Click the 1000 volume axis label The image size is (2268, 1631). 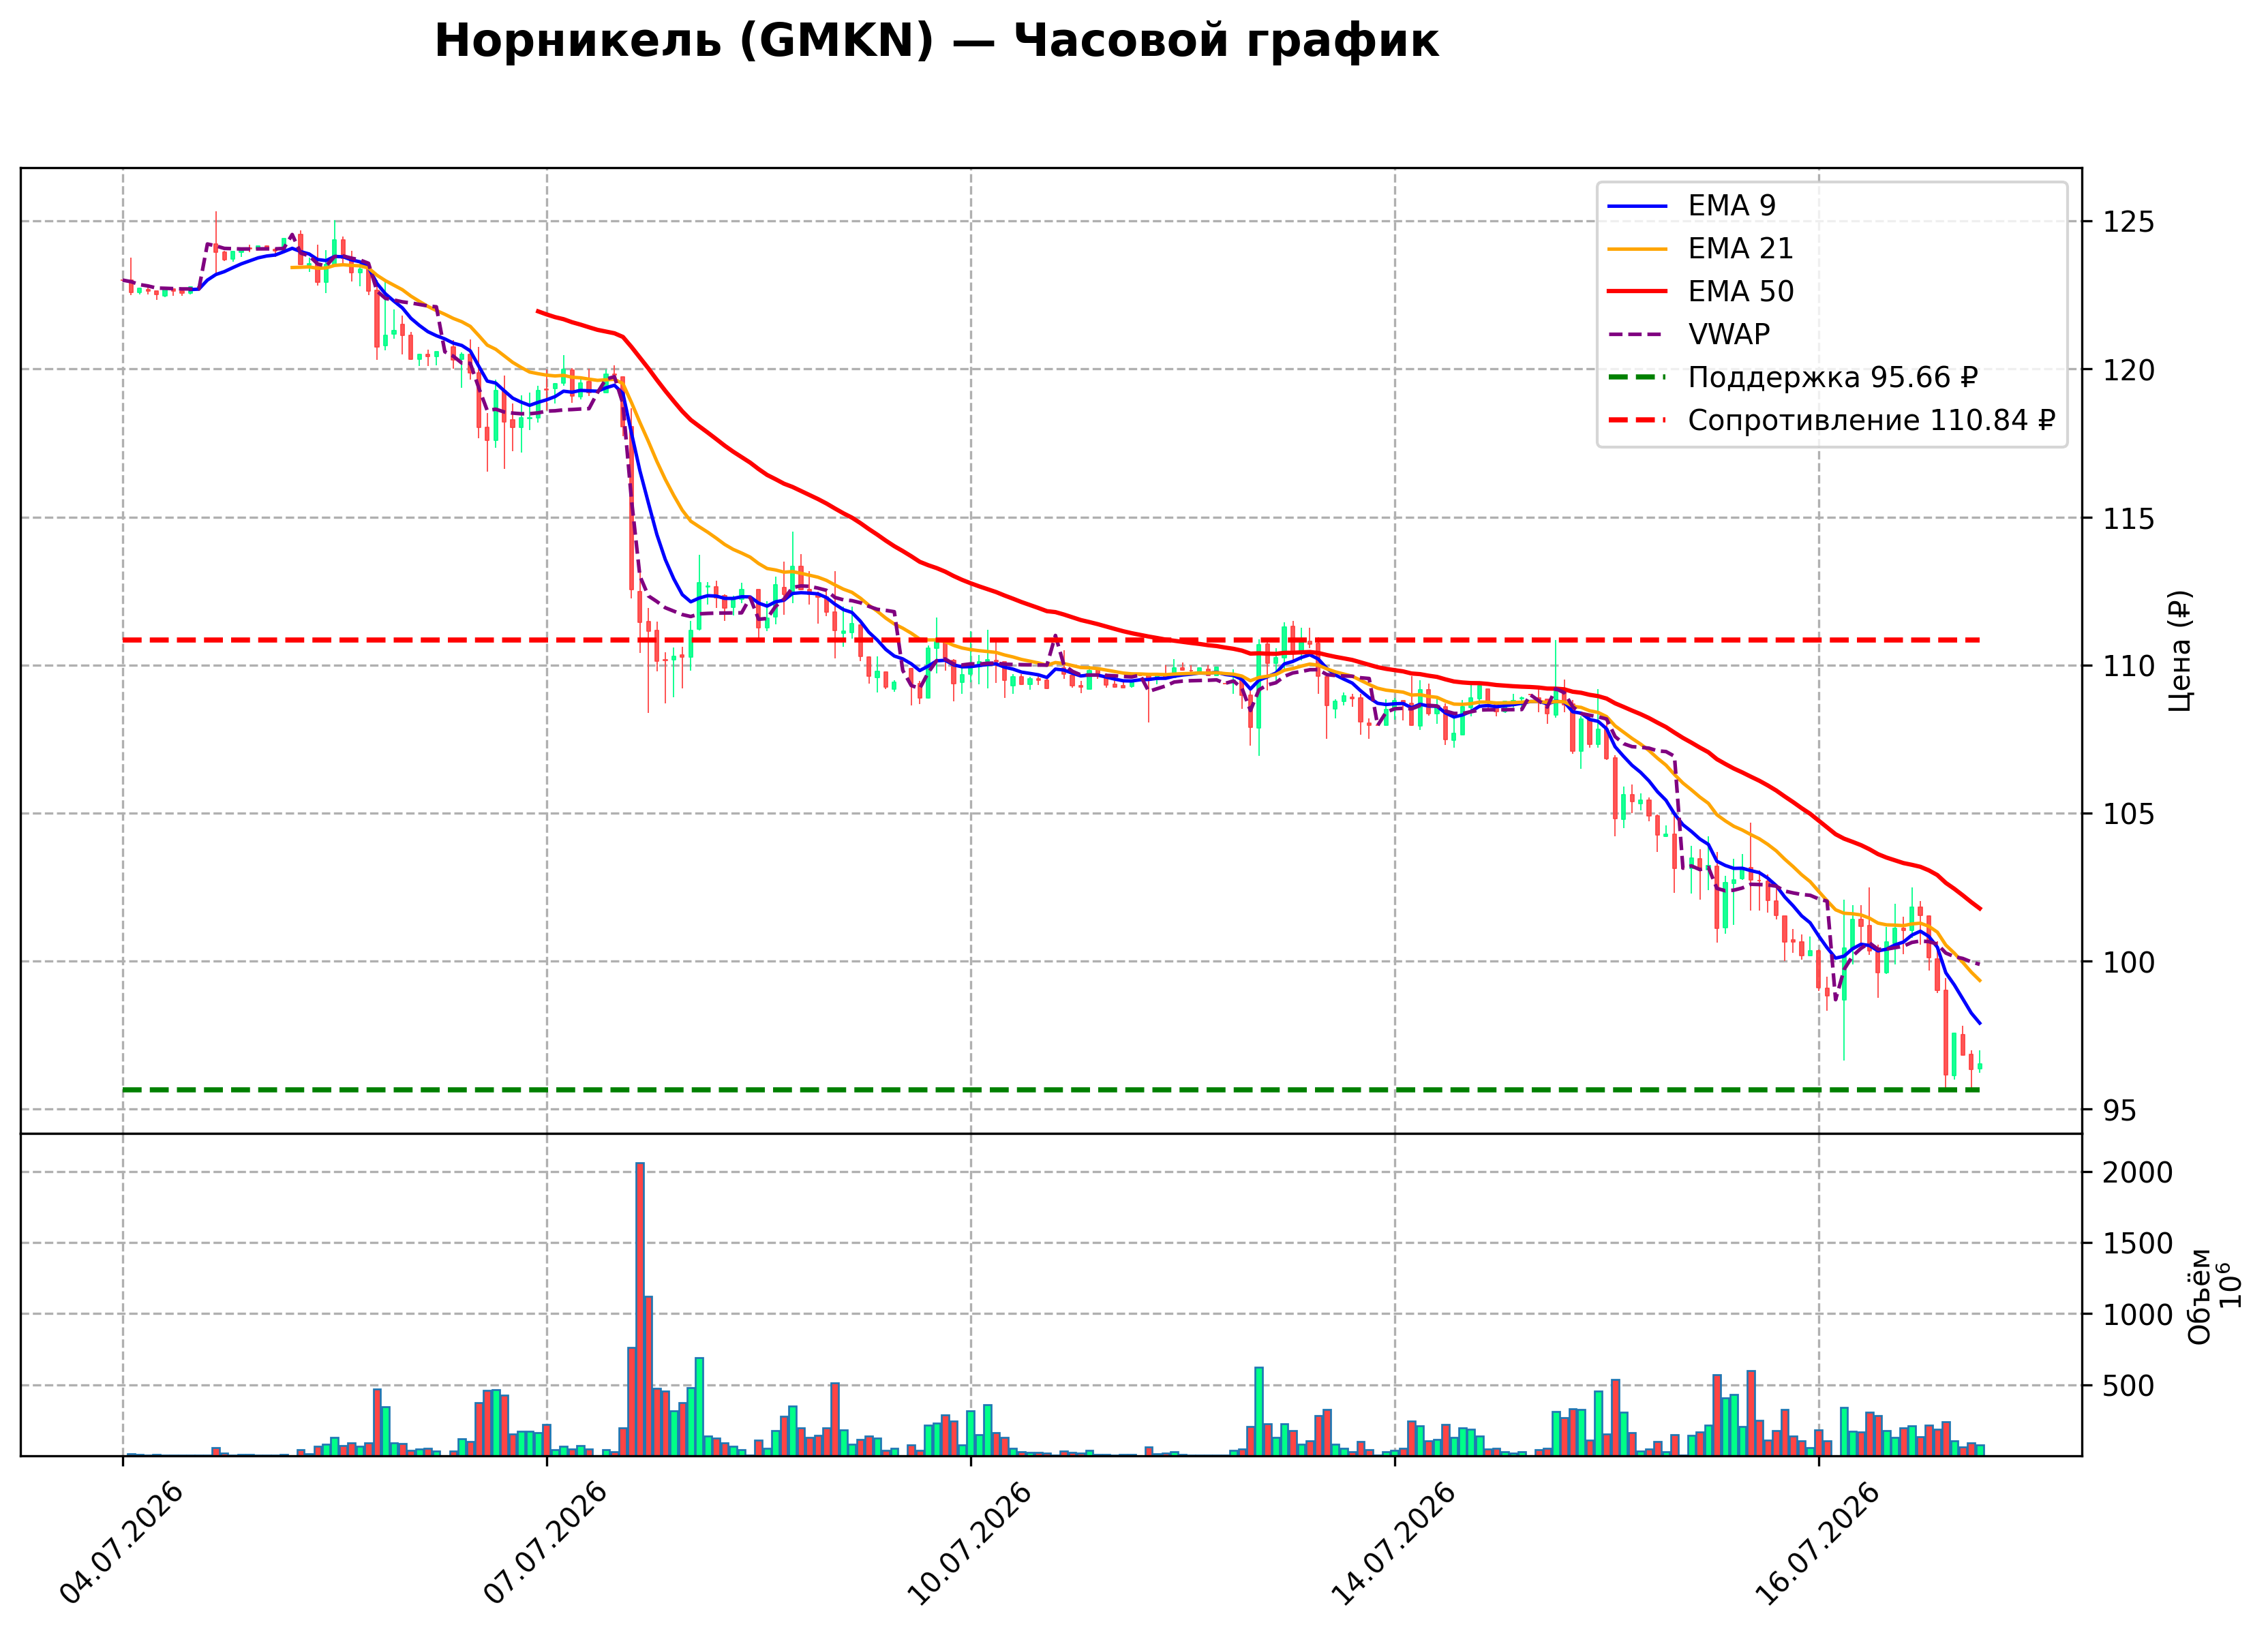point(2137,1314)
